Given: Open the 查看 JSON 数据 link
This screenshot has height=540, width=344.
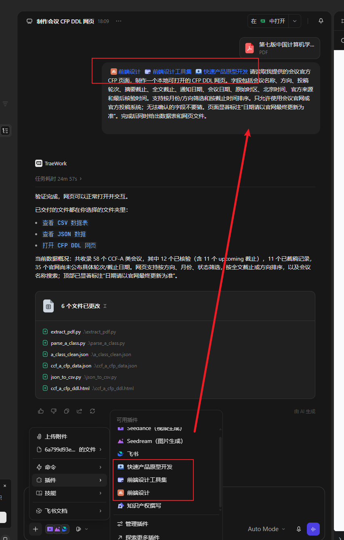Looking at the screenshot, I should click(64, 234).
